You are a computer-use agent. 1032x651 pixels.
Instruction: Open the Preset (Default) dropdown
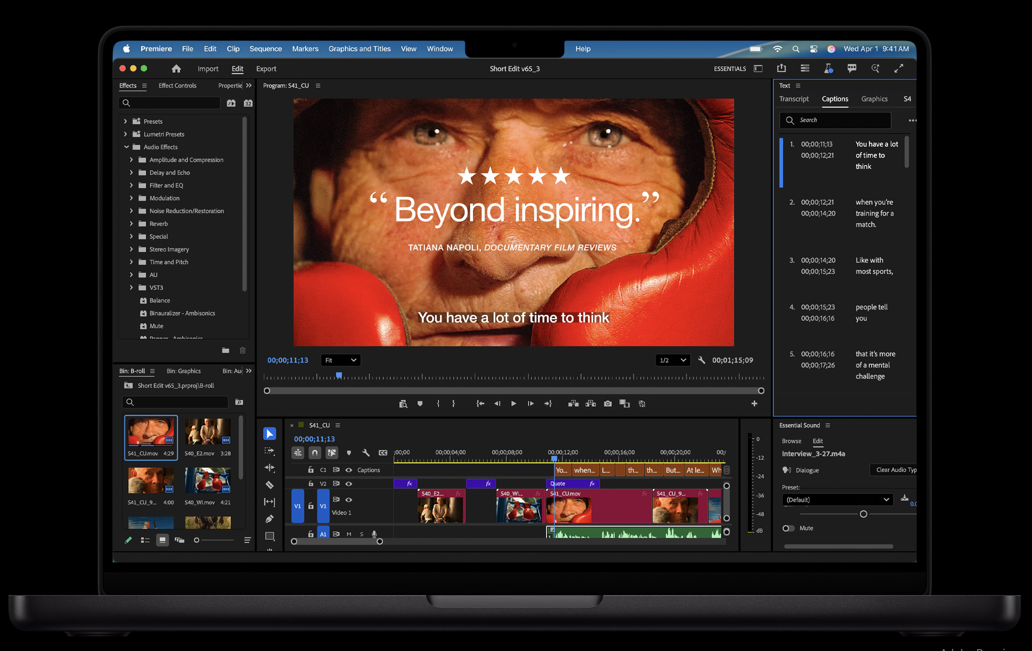click(836, 499)
